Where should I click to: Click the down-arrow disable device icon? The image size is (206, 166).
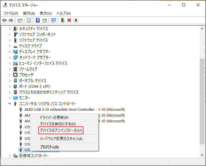pyautogui.click(x=76, y=20)
